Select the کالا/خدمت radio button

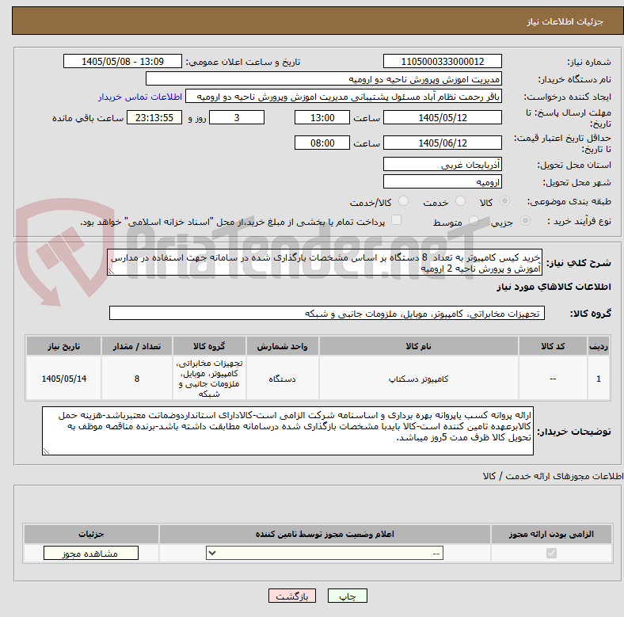[403, 201]
